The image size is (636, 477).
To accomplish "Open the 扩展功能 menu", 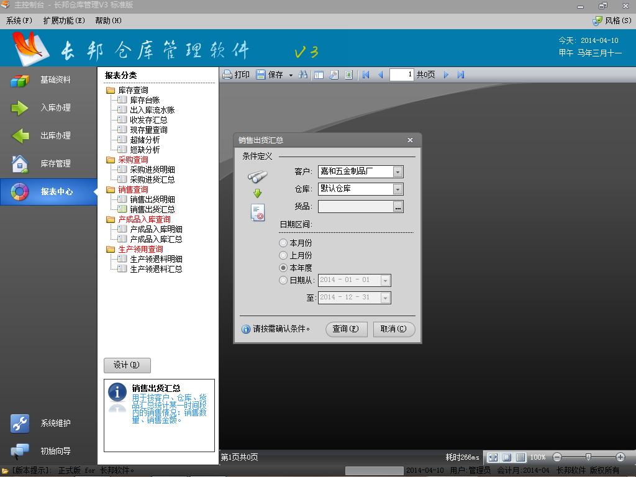I will coord(64,20).
